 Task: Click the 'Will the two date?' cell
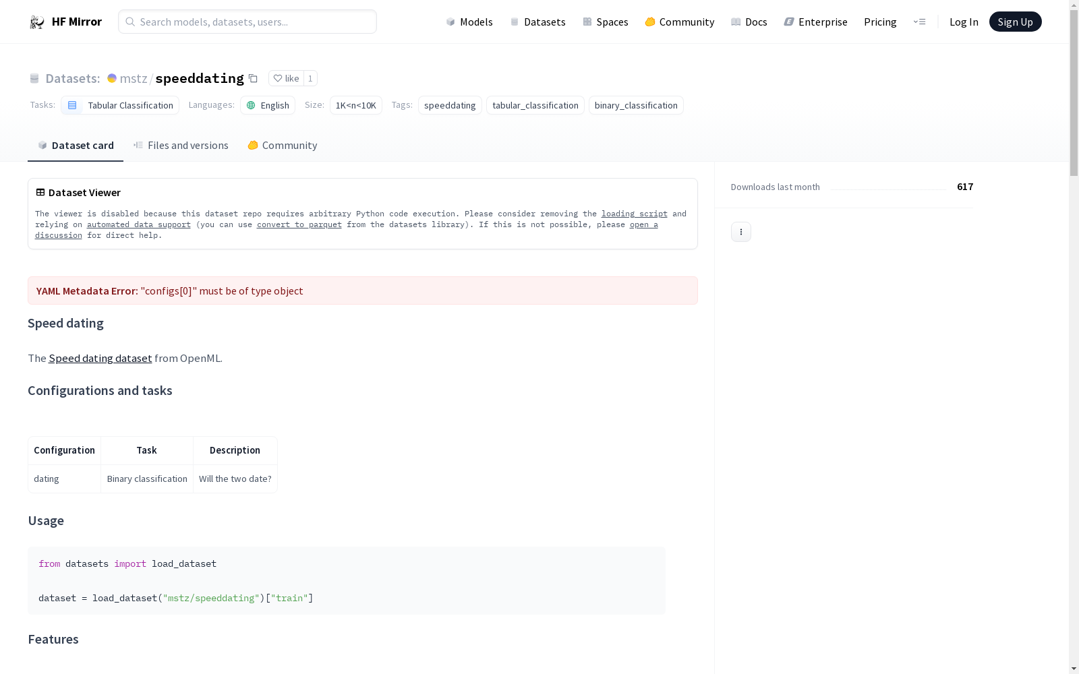coord(235,479)
